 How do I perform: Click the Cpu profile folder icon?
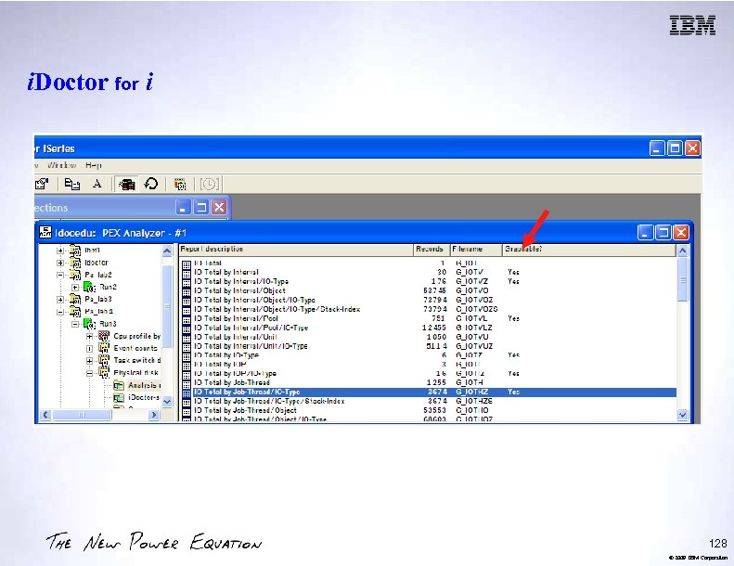(x=104, y=336)
